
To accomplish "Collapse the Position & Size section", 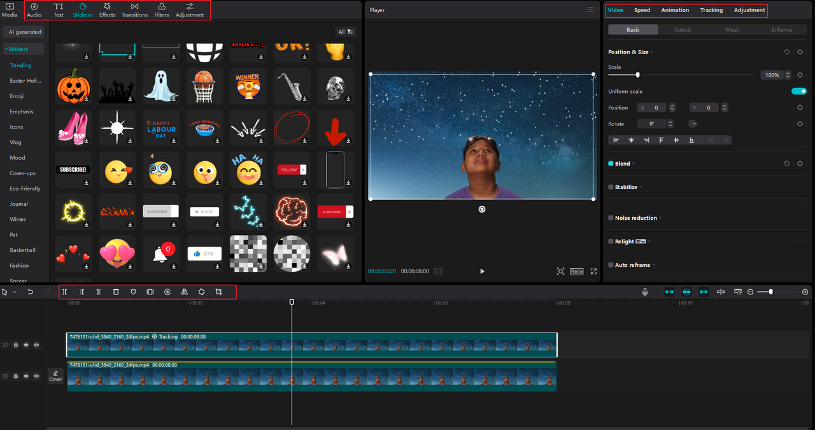I will [x=652, y=52].
